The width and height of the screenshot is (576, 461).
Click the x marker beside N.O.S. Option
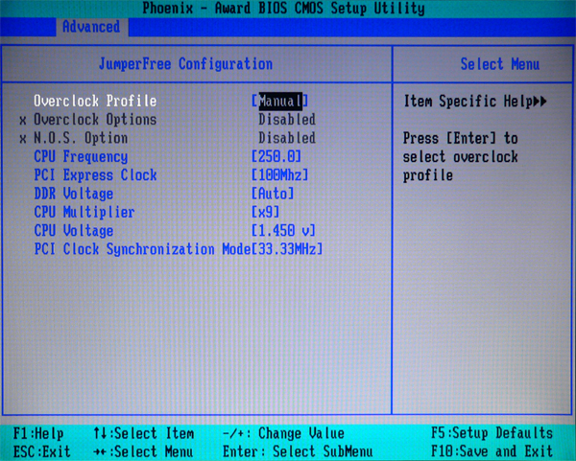coord(23,138)
